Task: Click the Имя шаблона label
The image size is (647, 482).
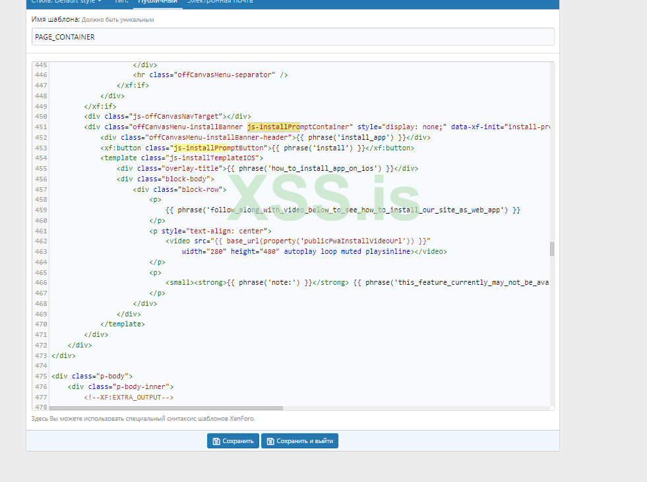Action: [x=55, y=19]
